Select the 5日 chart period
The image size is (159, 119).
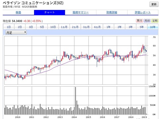click(x=42, y=27)
